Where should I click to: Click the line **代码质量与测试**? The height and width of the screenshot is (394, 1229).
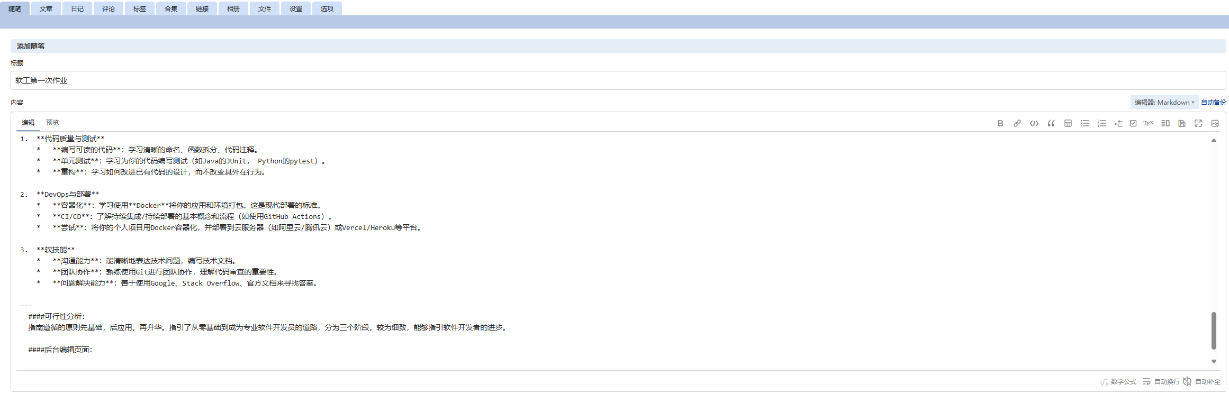[70, 139]
